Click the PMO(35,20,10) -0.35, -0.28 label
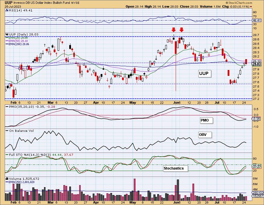Screen dimensions: 264x205 (x=32, y=107)
